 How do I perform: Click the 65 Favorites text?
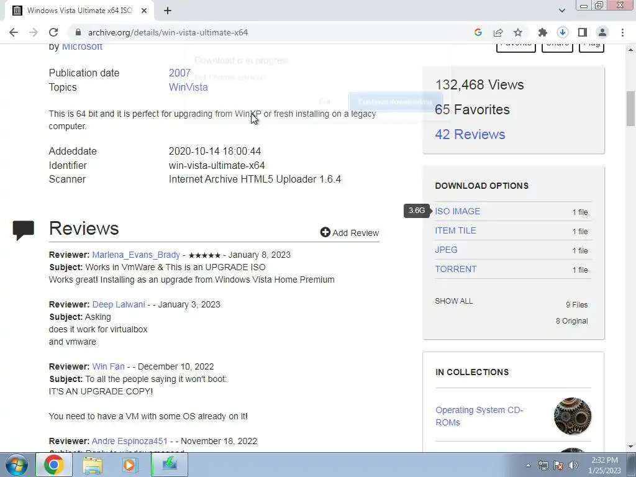click(472, 109)
